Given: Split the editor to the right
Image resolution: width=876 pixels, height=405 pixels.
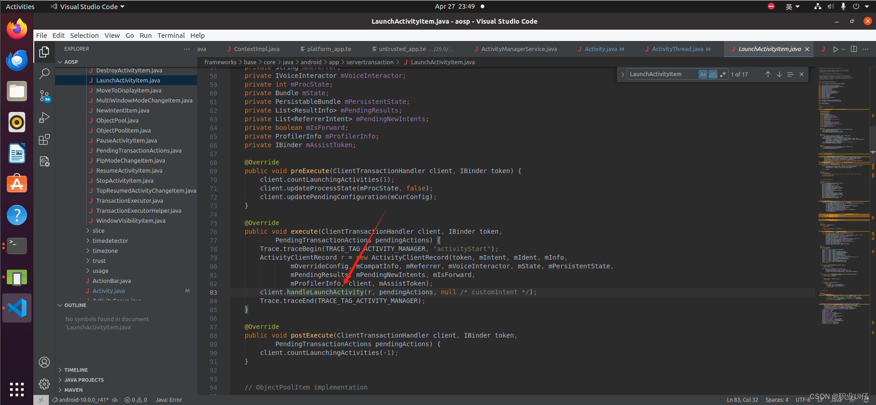Looking at the screenshot, I should (854, 49).
